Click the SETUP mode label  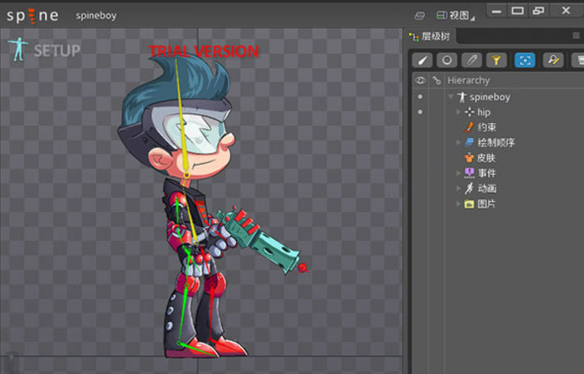57,50
